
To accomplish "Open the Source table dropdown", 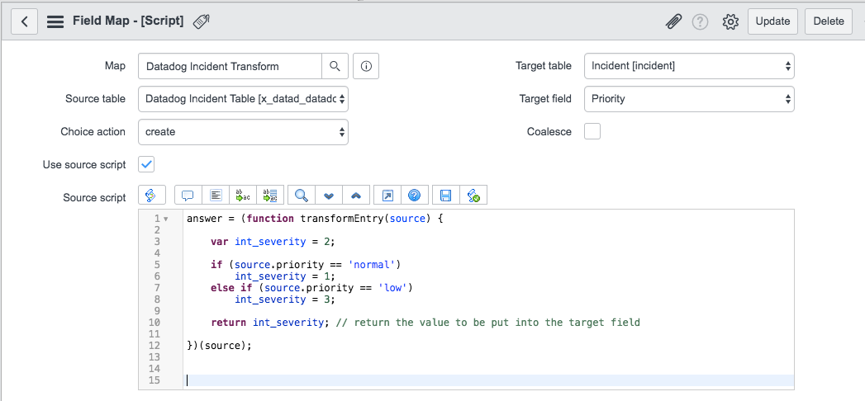I will click(x=243, y=99).
